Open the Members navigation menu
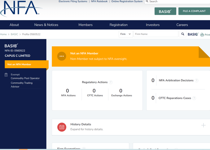This screenshot has width=210, height=150. click(x=86, y=25)
